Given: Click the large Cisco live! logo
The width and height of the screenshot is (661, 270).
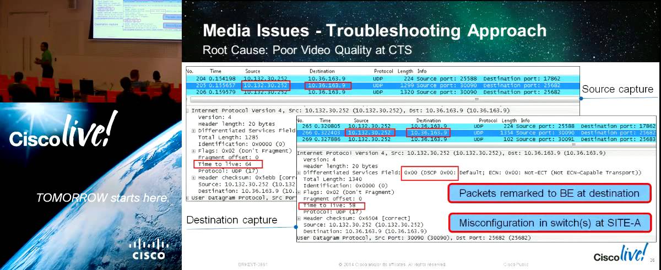Looking at the screenshot, I should point(64,131).
